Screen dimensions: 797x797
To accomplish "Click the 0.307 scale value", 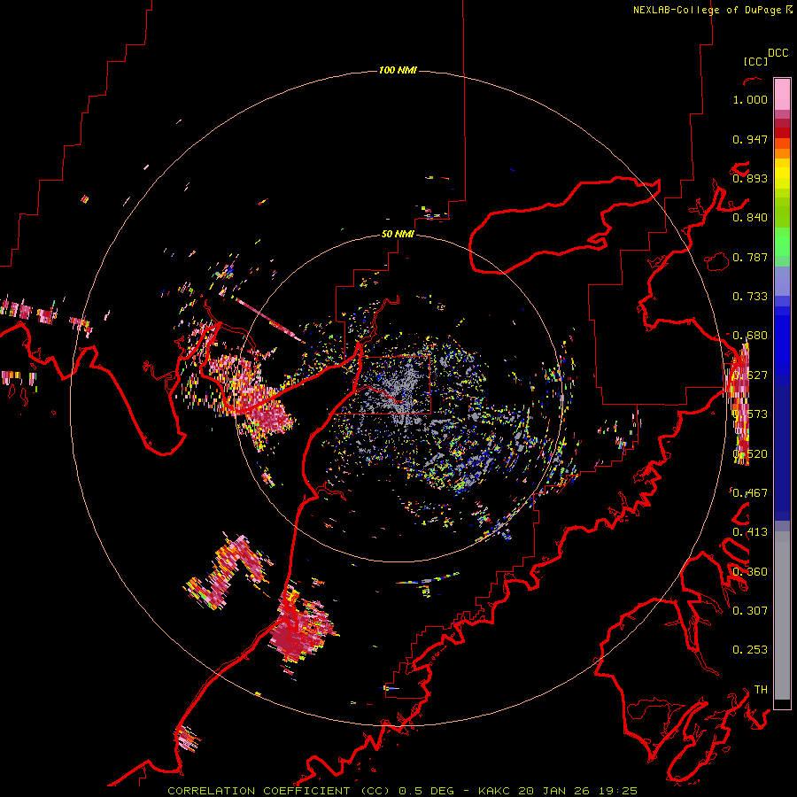I will tap(750, 610).
